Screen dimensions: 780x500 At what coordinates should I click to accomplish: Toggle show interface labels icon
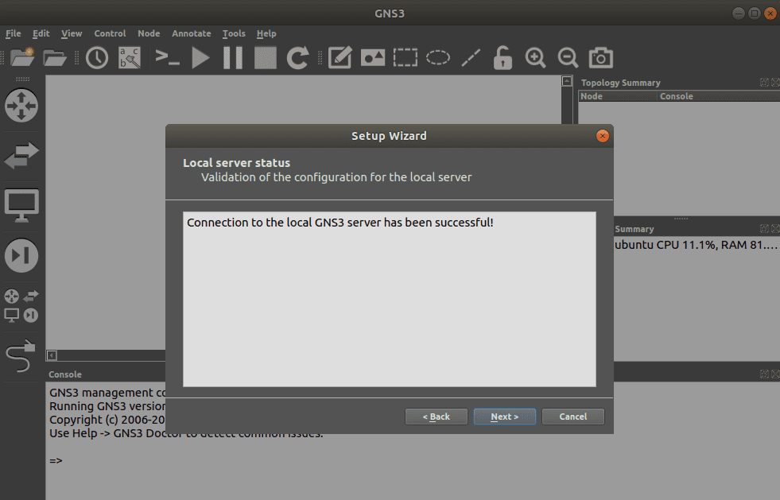click(x=130, y=58)
